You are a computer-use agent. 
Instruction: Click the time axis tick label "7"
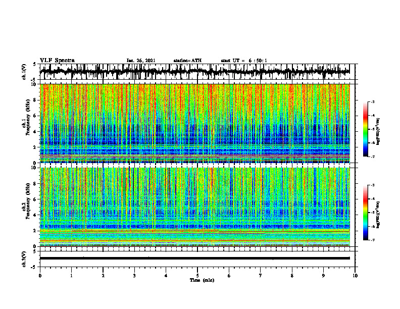[261, 276]
